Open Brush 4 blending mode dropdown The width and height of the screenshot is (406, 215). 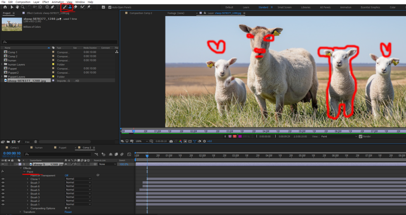point(78,194)
